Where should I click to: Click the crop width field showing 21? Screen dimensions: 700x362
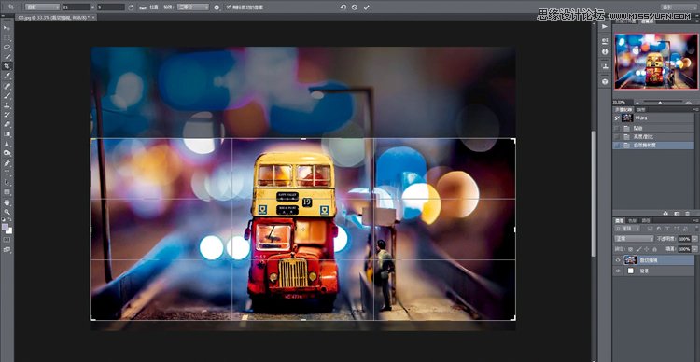76,7
